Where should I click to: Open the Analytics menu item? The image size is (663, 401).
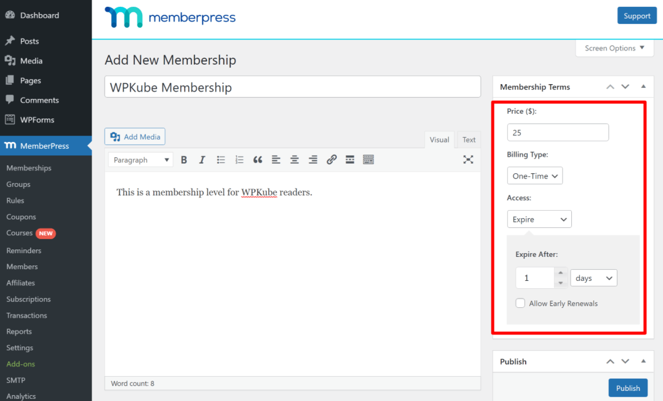coord(21,396)
